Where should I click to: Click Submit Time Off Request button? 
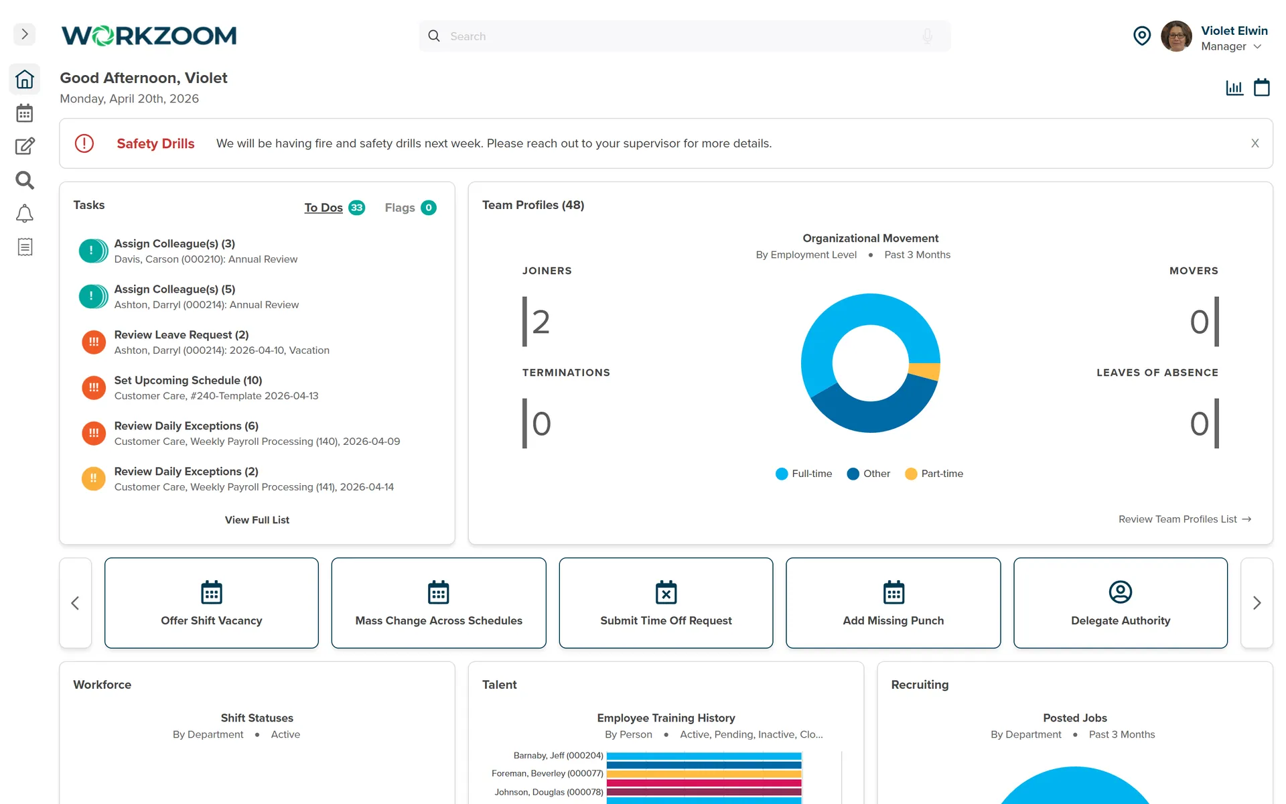(666, 603)
